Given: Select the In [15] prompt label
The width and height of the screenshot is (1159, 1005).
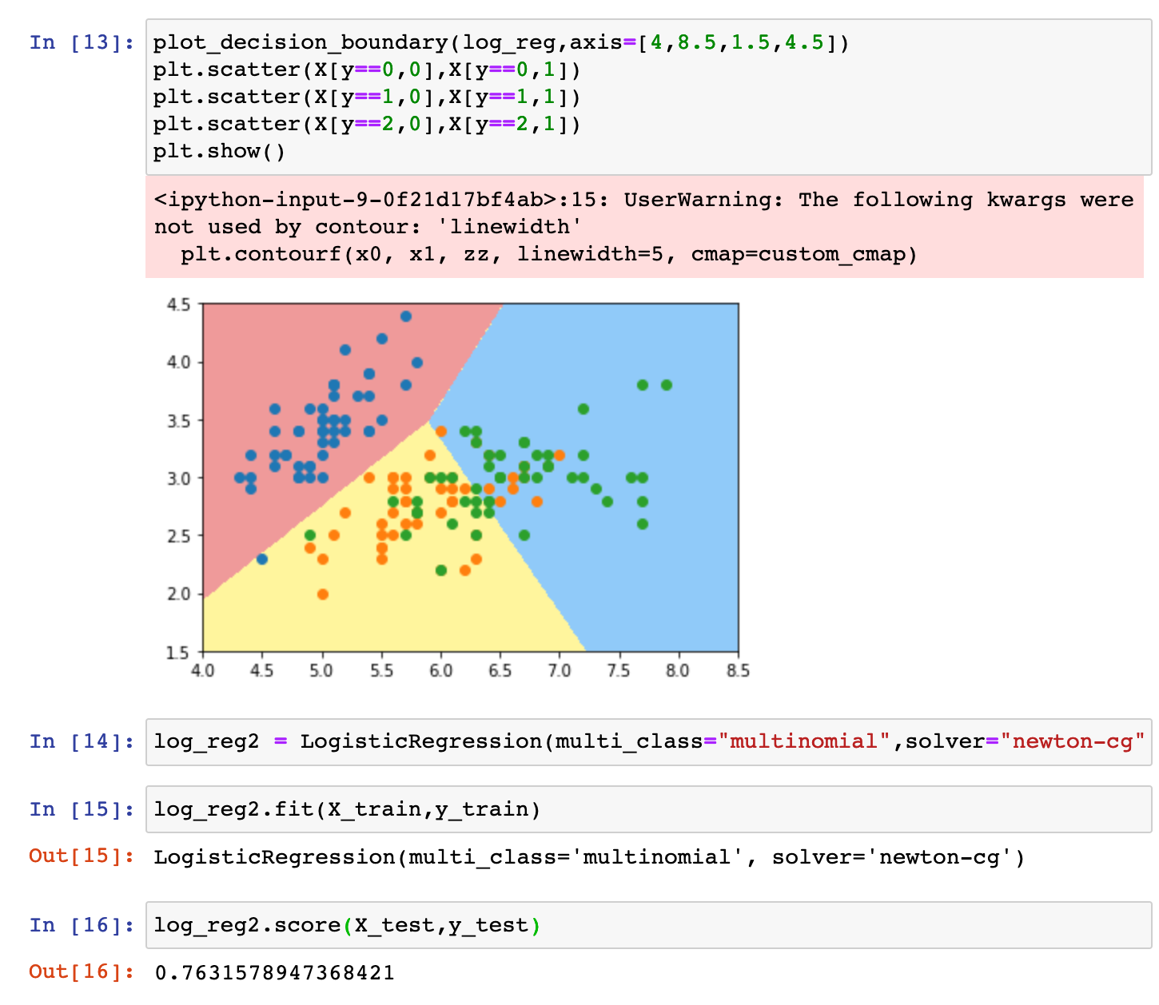Looking at the screenshot, I should pos(82,809).
